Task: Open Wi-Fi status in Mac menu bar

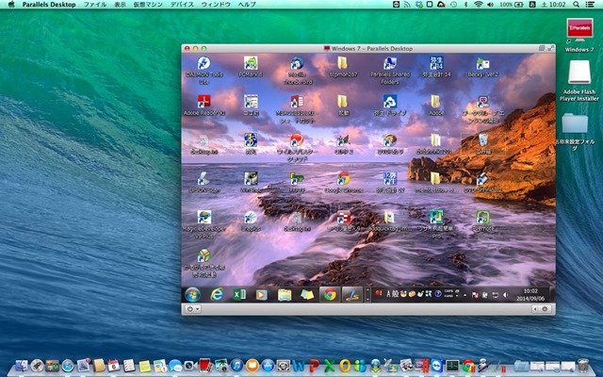Action: point(478,4)
